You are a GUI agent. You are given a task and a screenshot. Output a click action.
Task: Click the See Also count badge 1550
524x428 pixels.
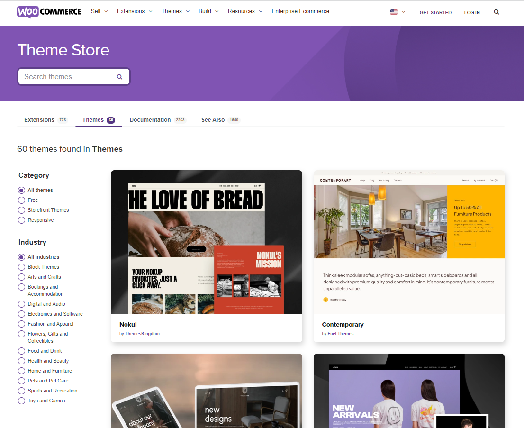(234, 120)
